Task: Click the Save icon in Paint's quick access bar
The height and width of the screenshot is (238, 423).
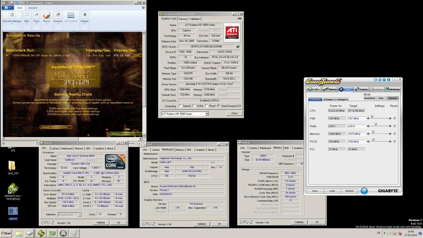Action: click(x=12, y=3)
